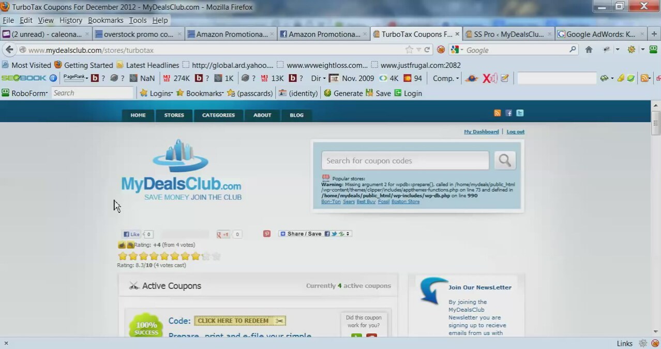This screenshot has width=661, height=349.
Task: Click the NoScript blocked icon beside search bar
Action: click(441, 50)
